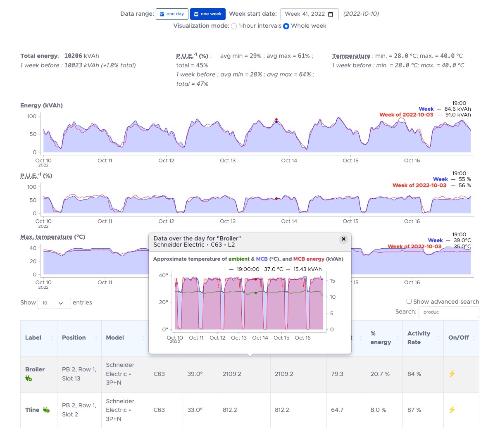Click the lightning bolt in Broiler row

[452, 374]
